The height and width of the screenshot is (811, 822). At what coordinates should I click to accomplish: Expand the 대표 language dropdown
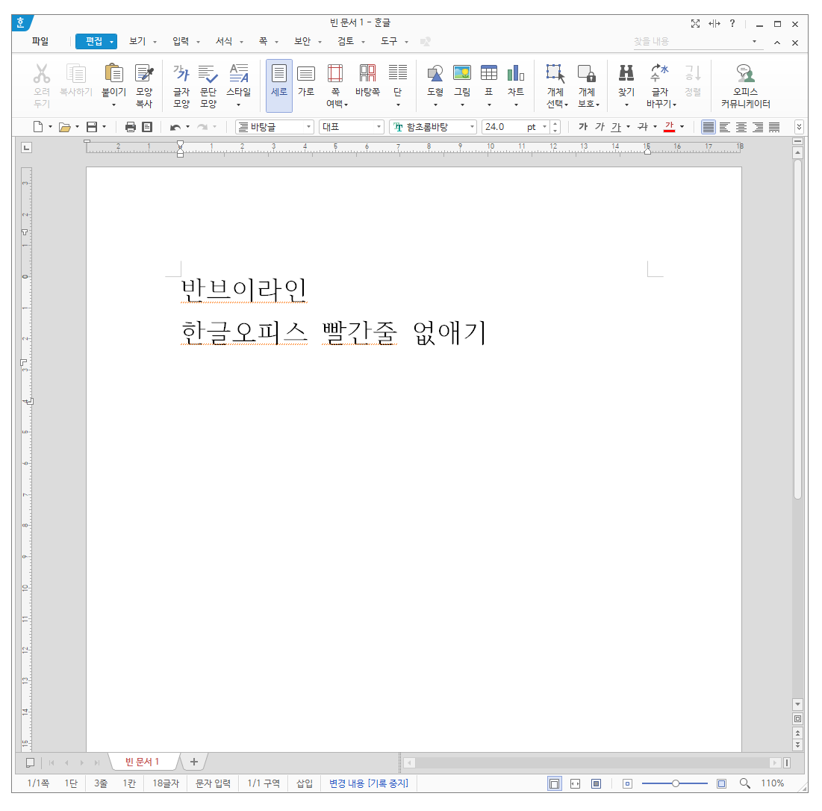(379, 127)
